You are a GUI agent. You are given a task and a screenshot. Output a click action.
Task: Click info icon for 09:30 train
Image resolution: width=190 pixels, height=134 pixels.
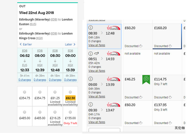(x=91, y=105)
